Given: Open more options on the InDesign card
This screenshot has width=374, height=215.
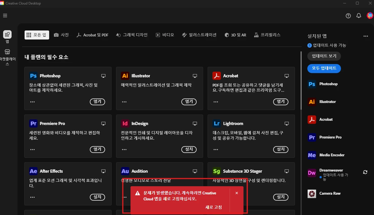Looking at the screenshot, I should coord(124,150).
